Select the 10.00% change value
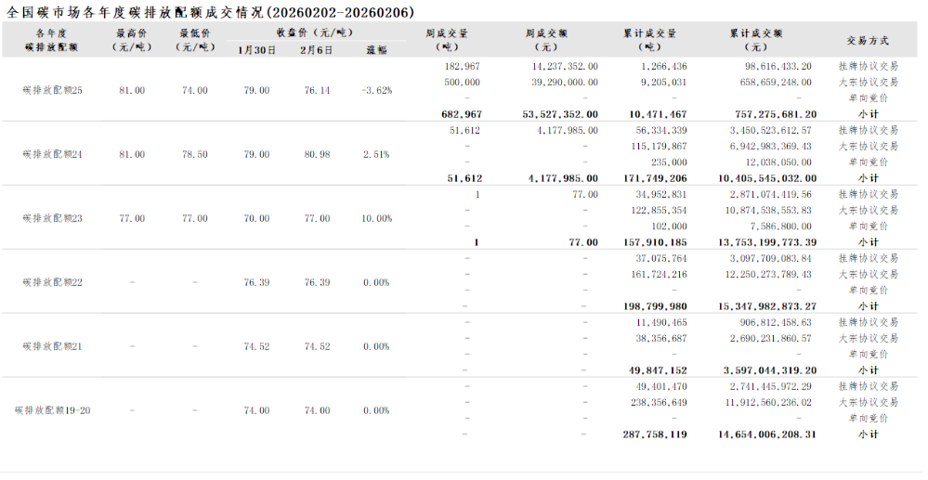Screen dimensions: 928x480 pos(376,218)
